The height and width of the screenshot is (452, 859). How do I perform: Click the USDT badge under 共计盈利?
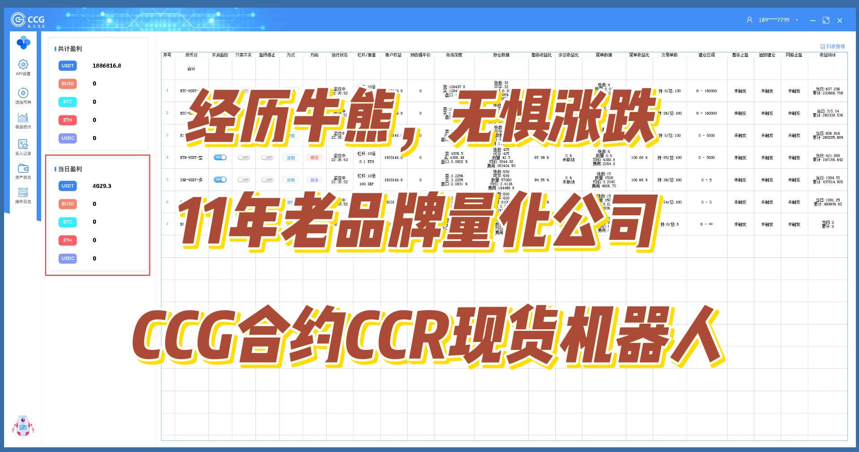[68, 66]
